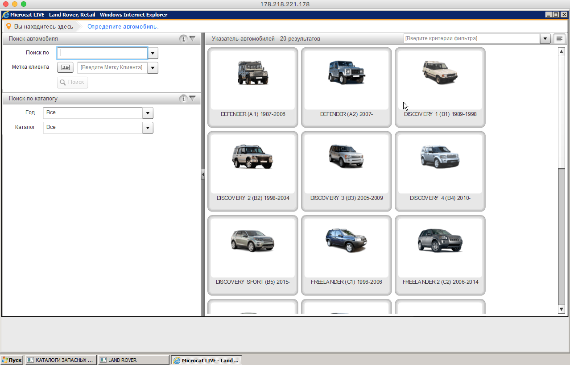
Task: Expand the Год dropdown
Action: (x=148, y=113)
